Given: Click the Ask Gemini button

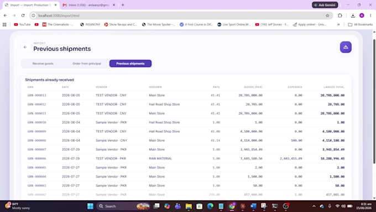Looking at the screenshot, I should click(x=325, y=5).
